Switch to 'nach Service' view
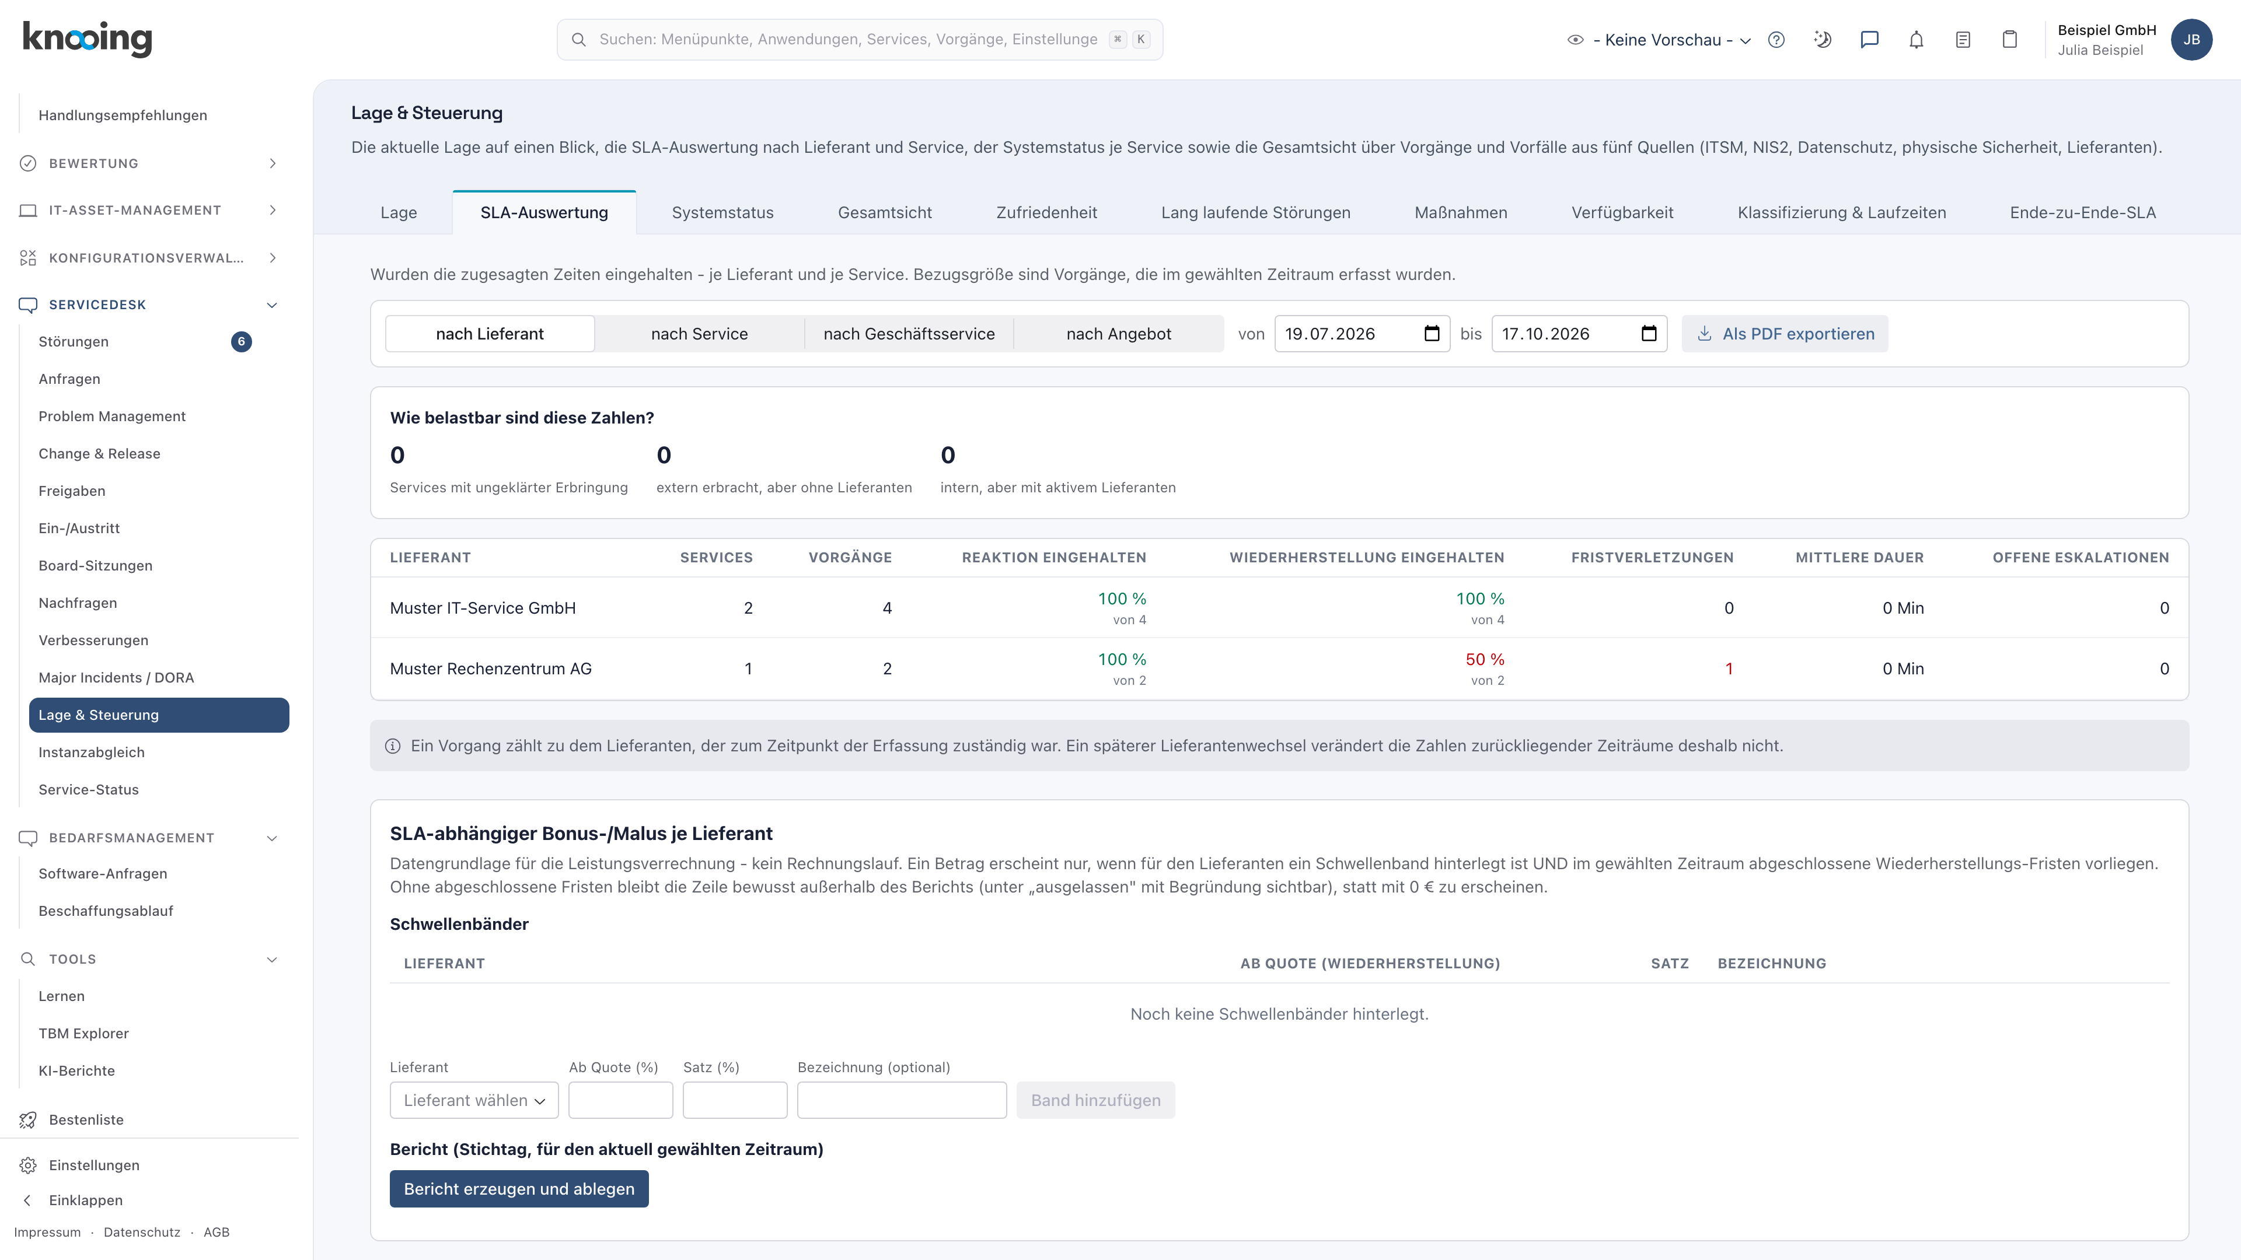Screen dimensions: 2241x1260 tap(700, 334)
